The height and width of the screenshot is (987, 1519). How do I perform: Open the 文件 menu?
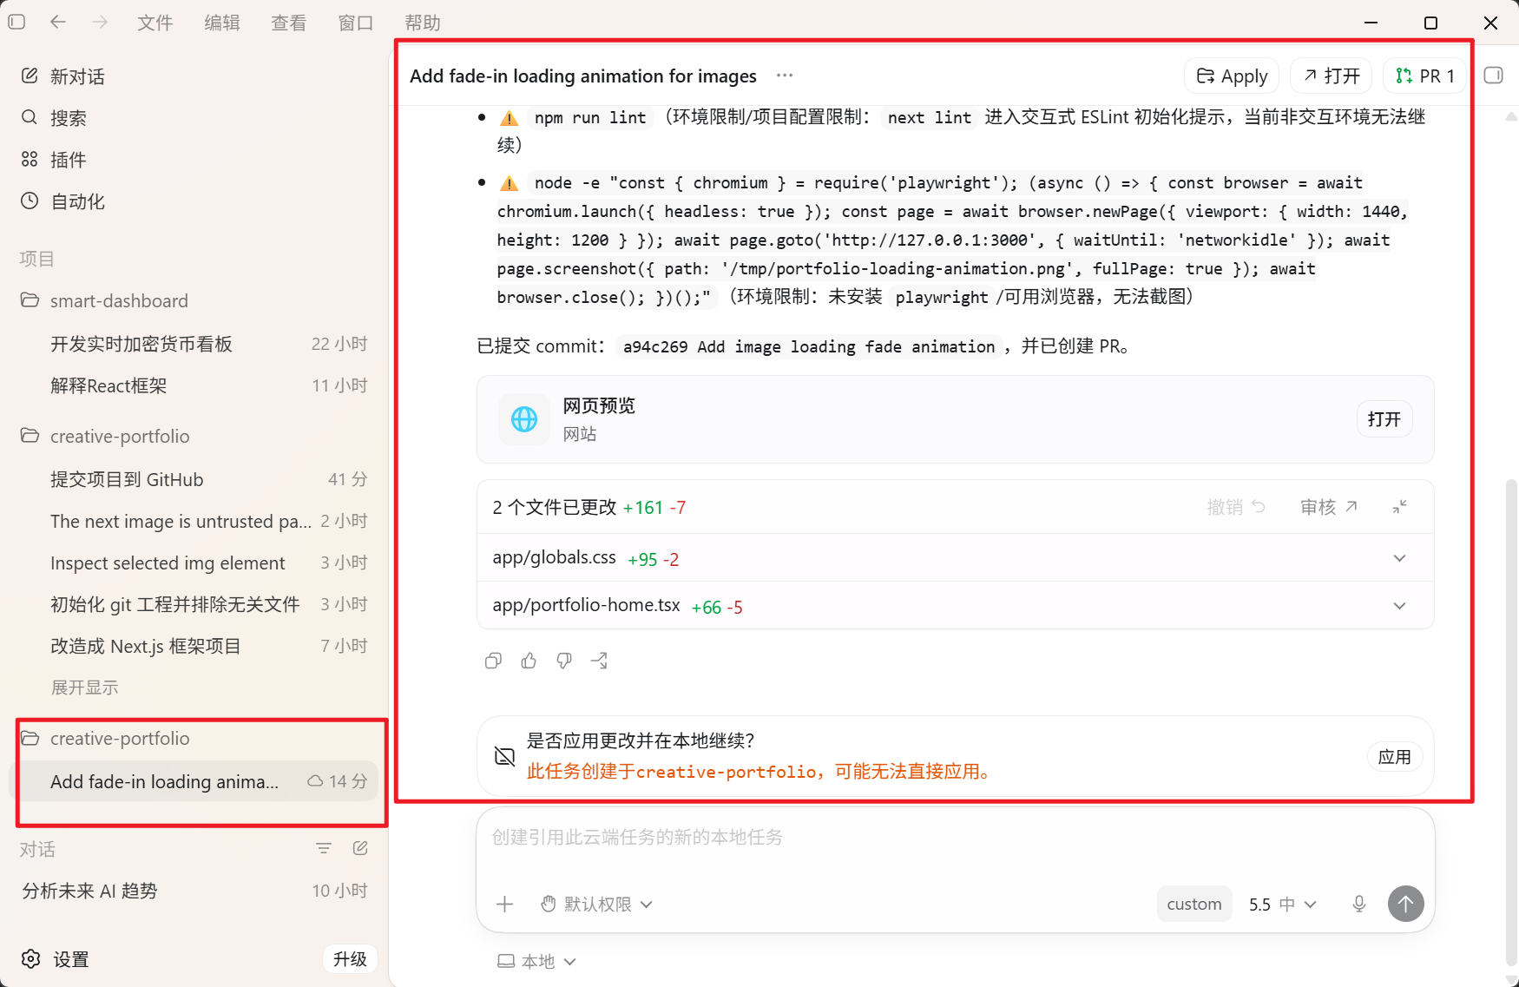[155, 23]
